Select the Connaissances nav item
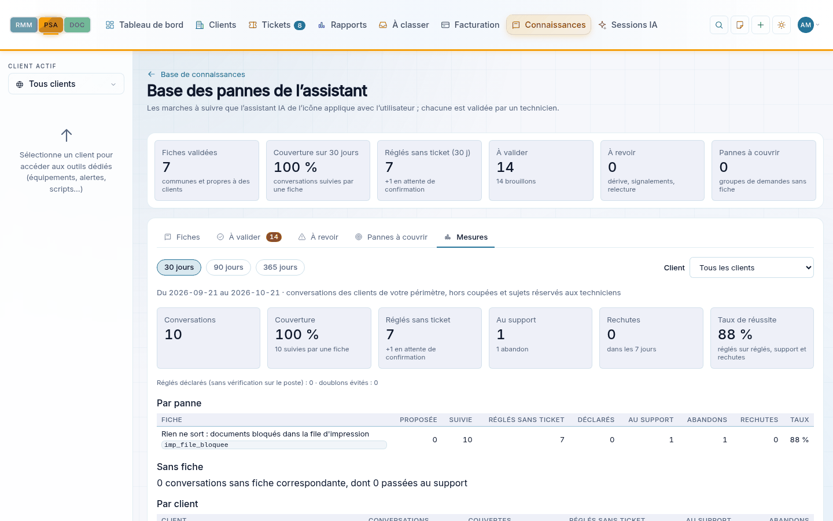Image resolution: width=833 pixels, height=521 pixels. tap(548, 25)
